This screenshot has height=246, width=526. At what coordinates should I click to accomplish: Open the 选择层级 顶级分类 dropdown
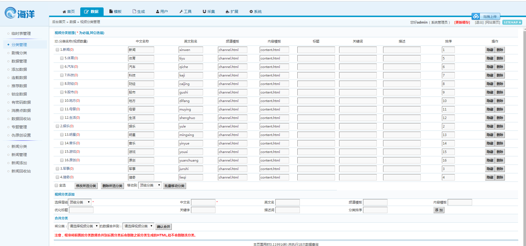[x=80, y=202]
